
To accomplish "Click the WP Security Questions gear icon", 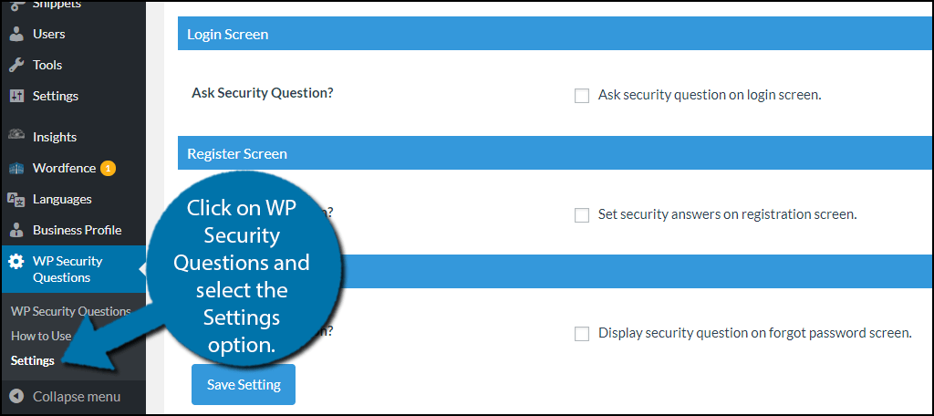I will [x=16, y=262].
